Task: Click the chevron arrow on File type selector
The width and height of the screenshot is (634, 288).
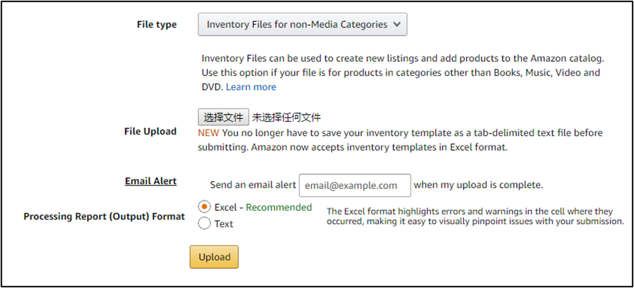Action: coord(397,25)
